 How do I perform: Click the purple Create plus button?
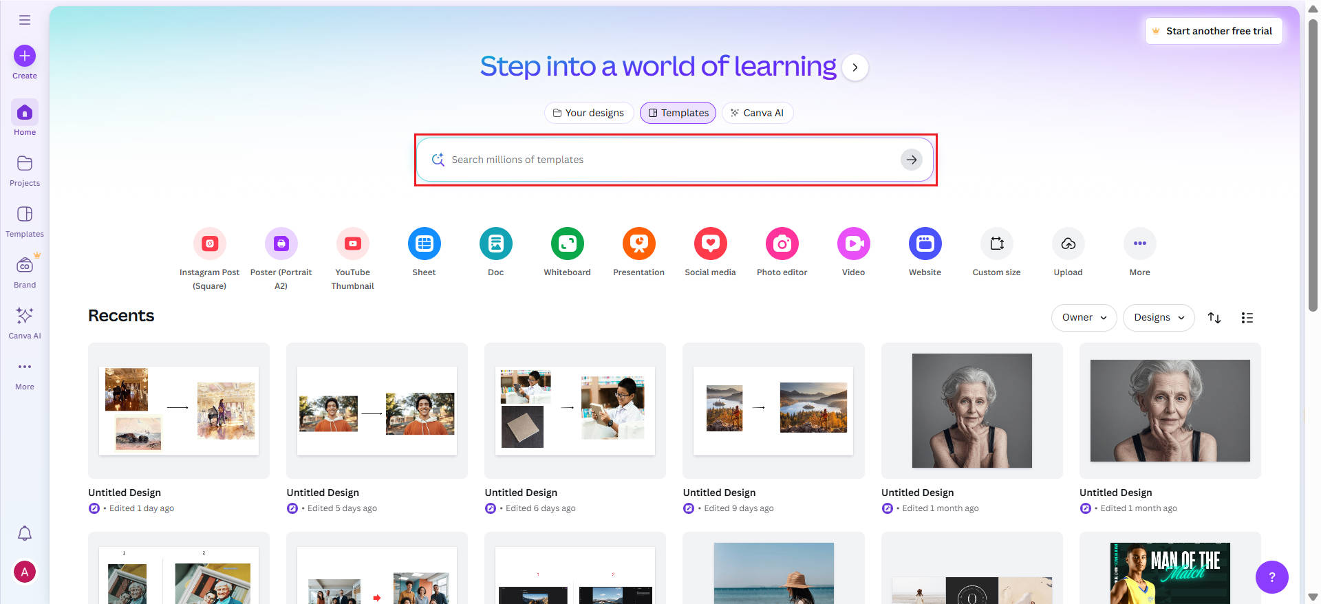click(25, 56)
